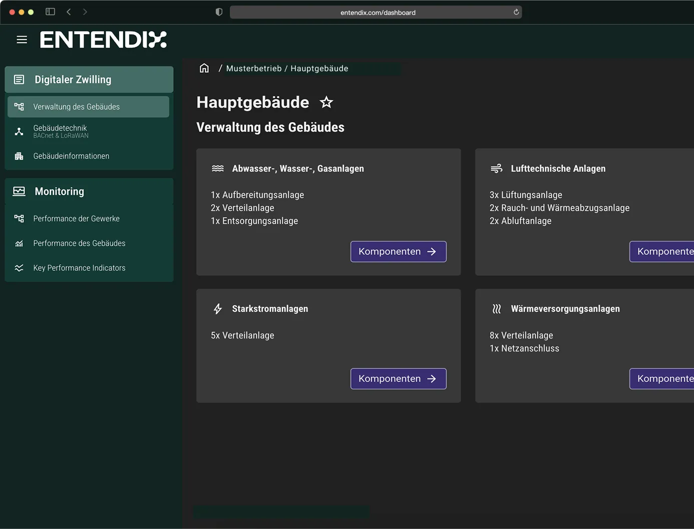Toggle the browser sidebar button
The height and width of the screenshot is (529, 694).
50,12
